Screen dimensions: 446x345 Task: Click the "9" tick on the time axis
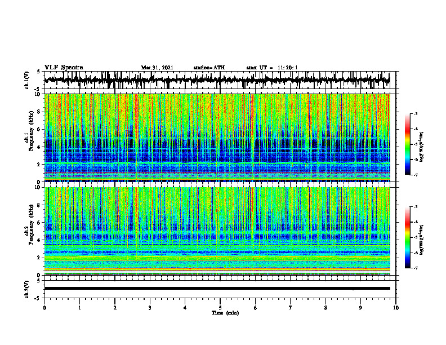point(360,308)
